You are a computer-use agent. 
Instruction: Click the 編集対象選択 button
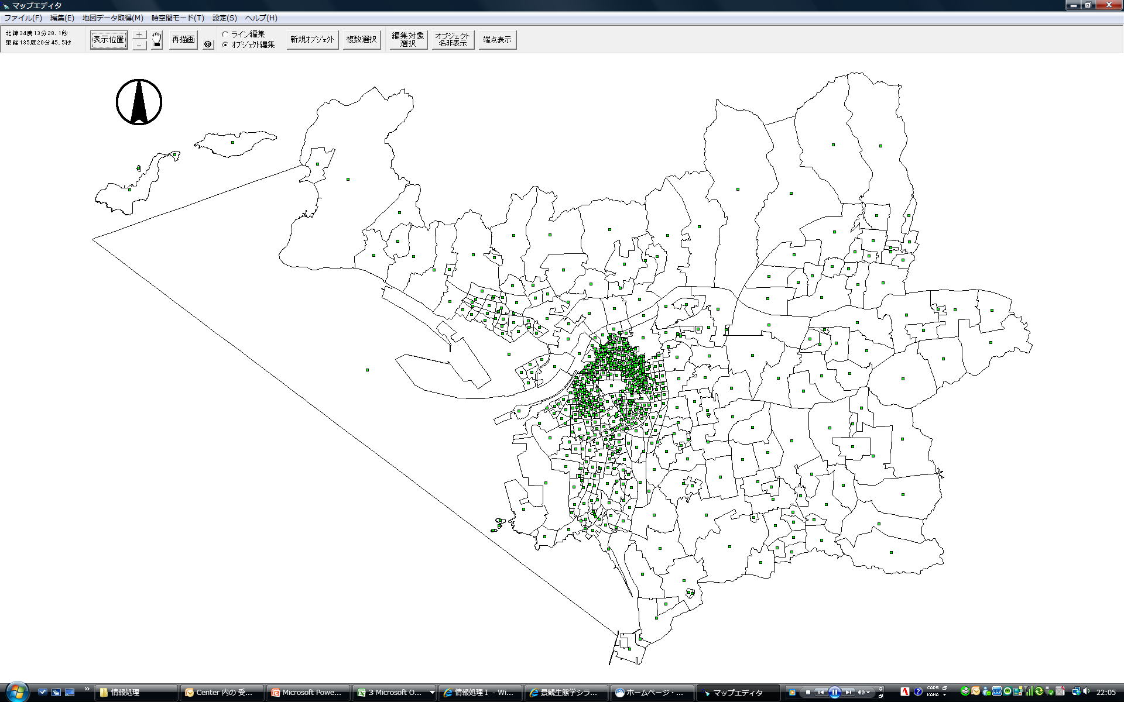click(409, 40)
